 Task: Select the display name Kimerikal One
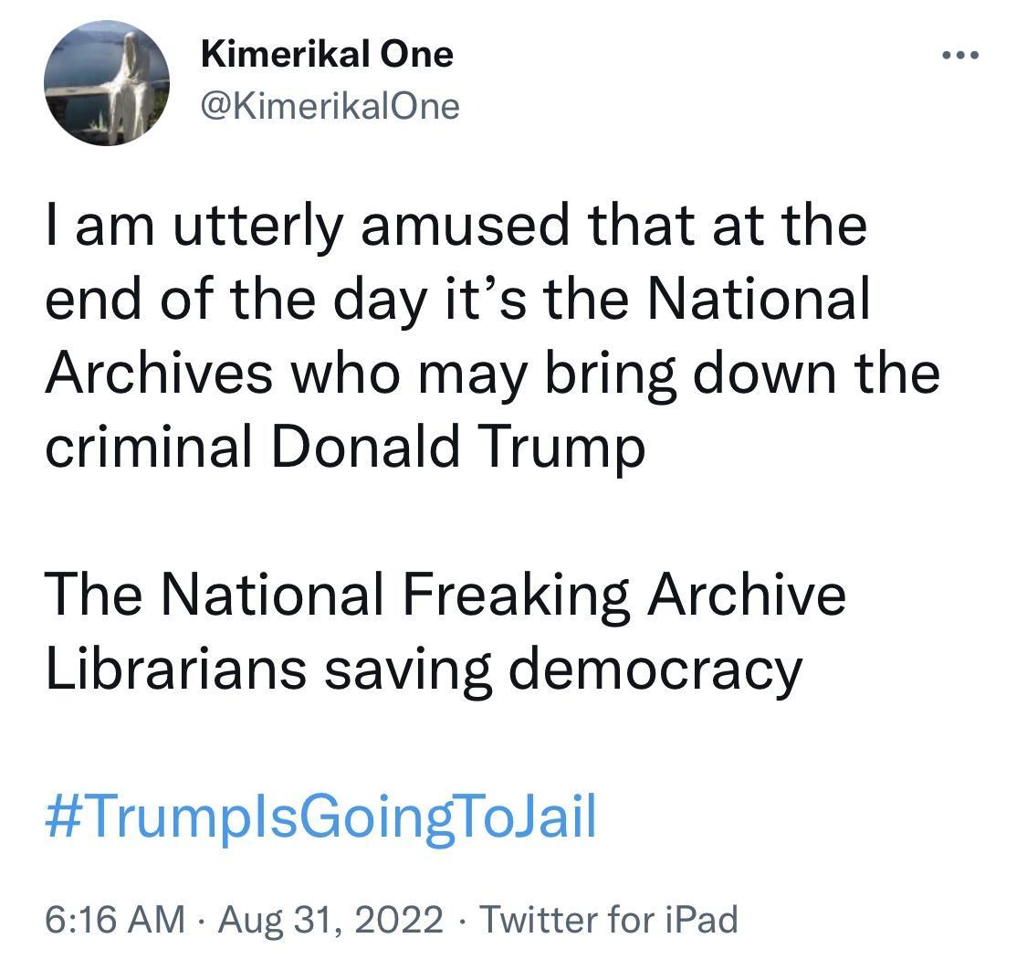tap(327, 53)
